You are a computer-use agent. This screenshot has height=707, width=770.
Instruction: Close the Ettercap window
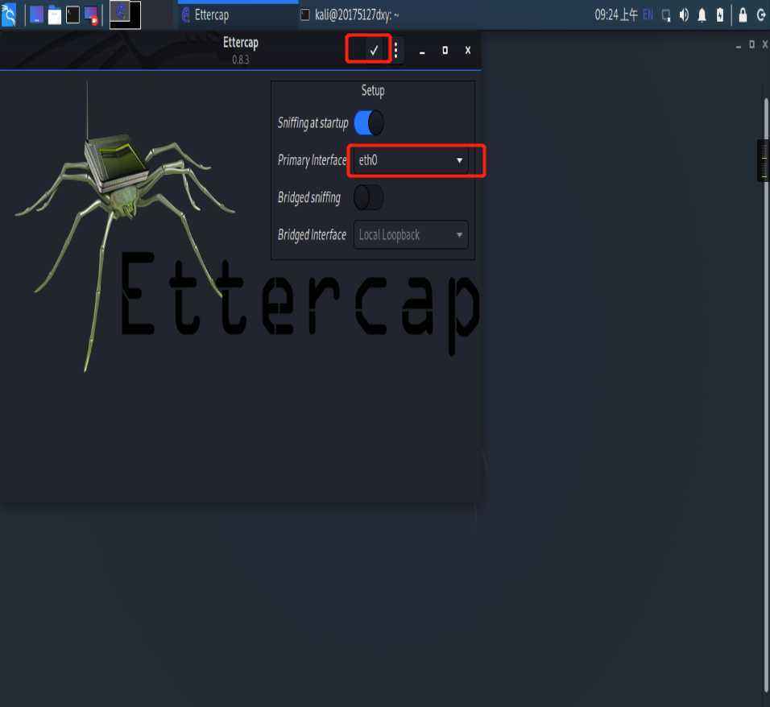(x=468, y=50)
